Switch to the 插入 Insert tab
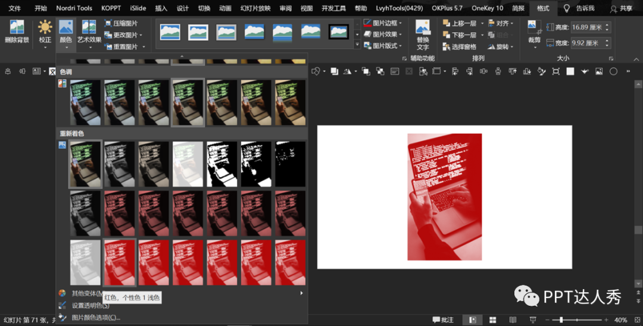The width and height of the screenshot is (643, 326). tap(161, 8)
